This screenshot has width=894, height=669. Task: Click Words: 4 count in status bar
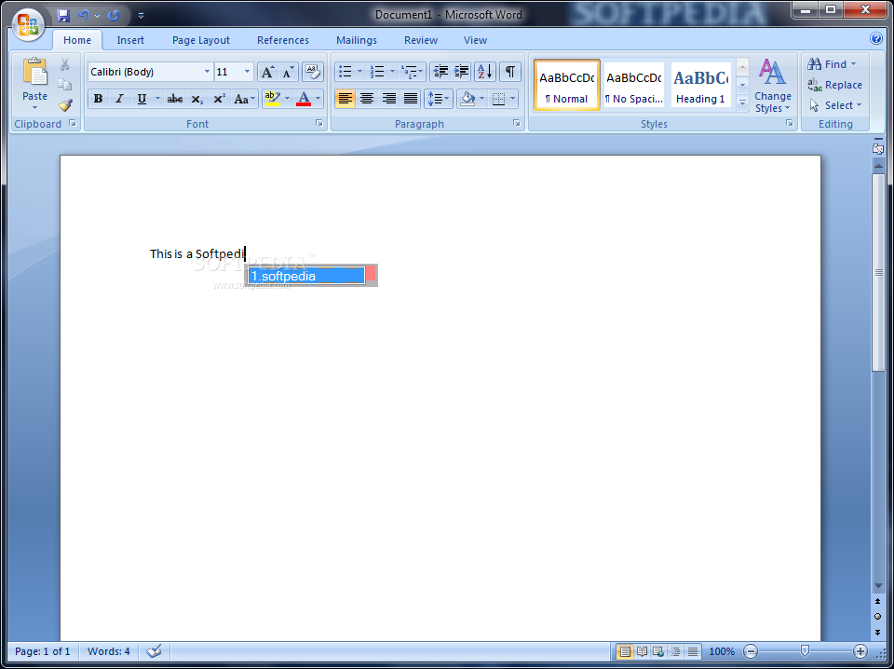(x=108, y=651)
